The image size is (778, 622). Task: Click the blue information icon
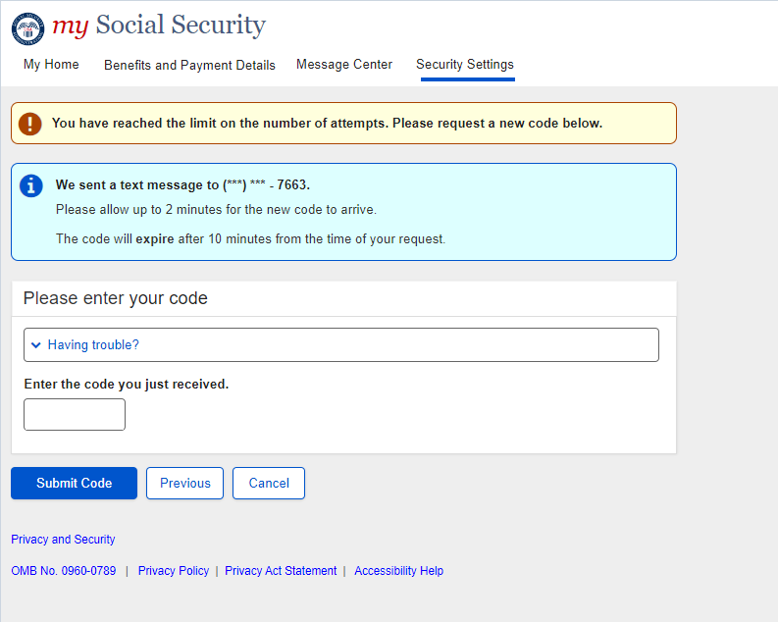pyautogui.click(x=32, y=185)
